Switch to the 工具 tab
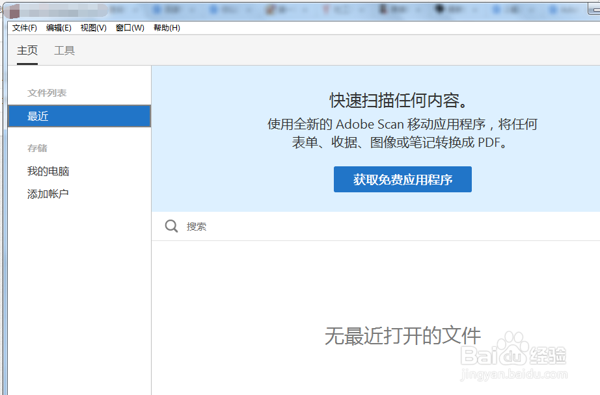Screen dimensions: 600x395 [64, 51]
